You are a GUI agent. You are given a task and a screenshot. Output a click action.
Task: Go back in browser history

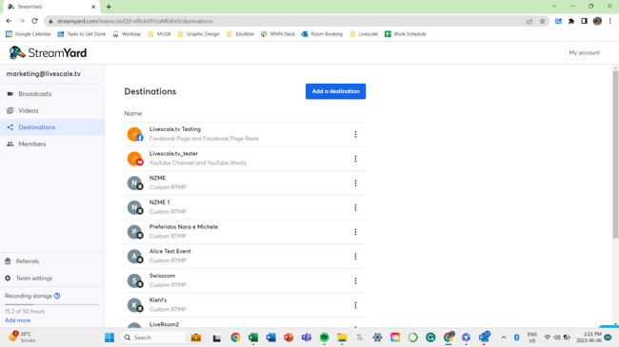pyautogui.click(x=9, y=21)
